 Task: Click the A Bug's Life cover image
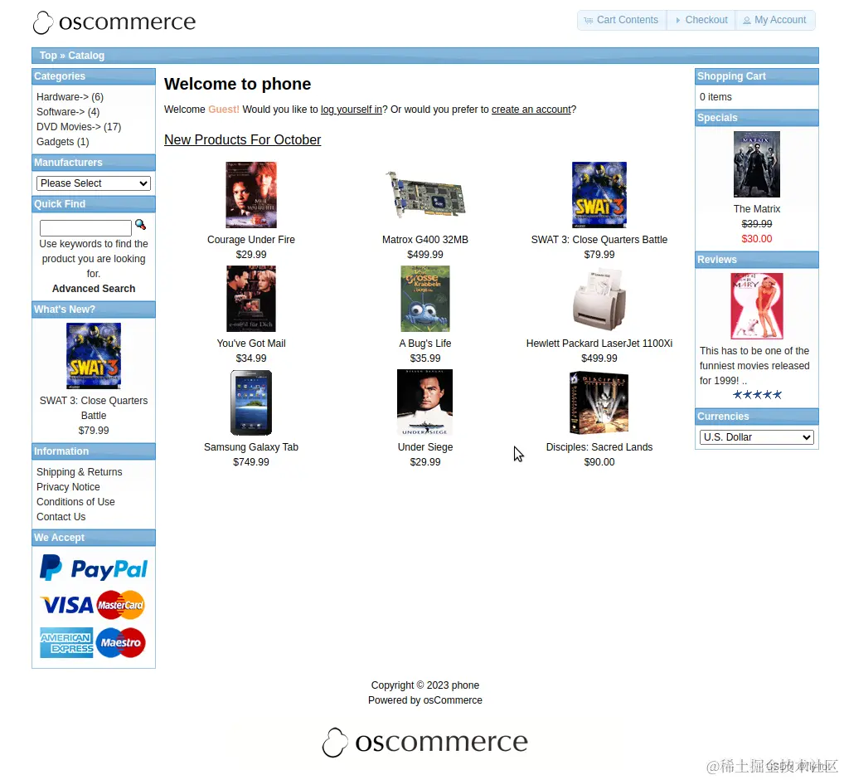pyautogui.click(x=425, y=299)
